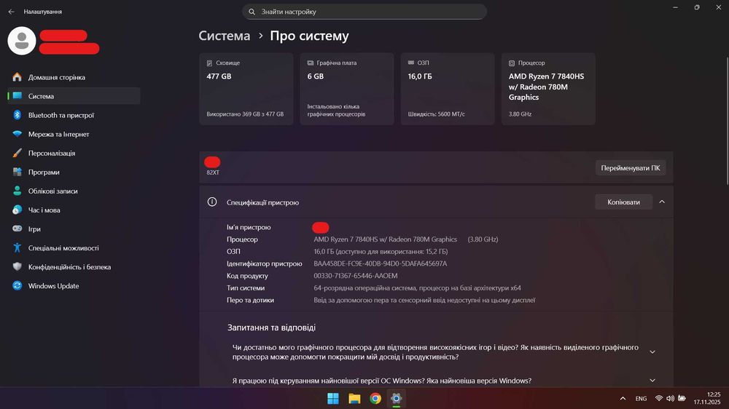
Task: Open File Explorer from taskbar
Action: click(354, 398)
